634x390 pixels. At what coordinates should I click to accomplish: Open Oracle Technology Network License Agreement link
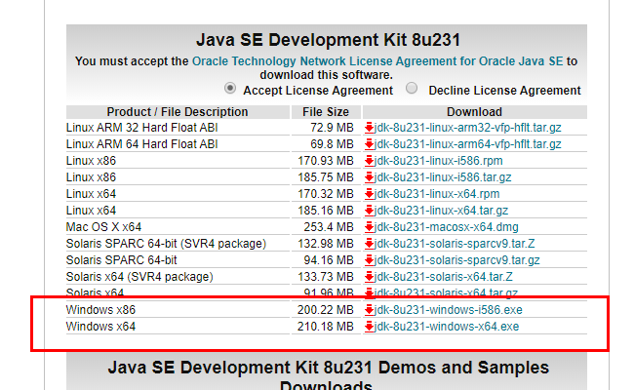377,61
